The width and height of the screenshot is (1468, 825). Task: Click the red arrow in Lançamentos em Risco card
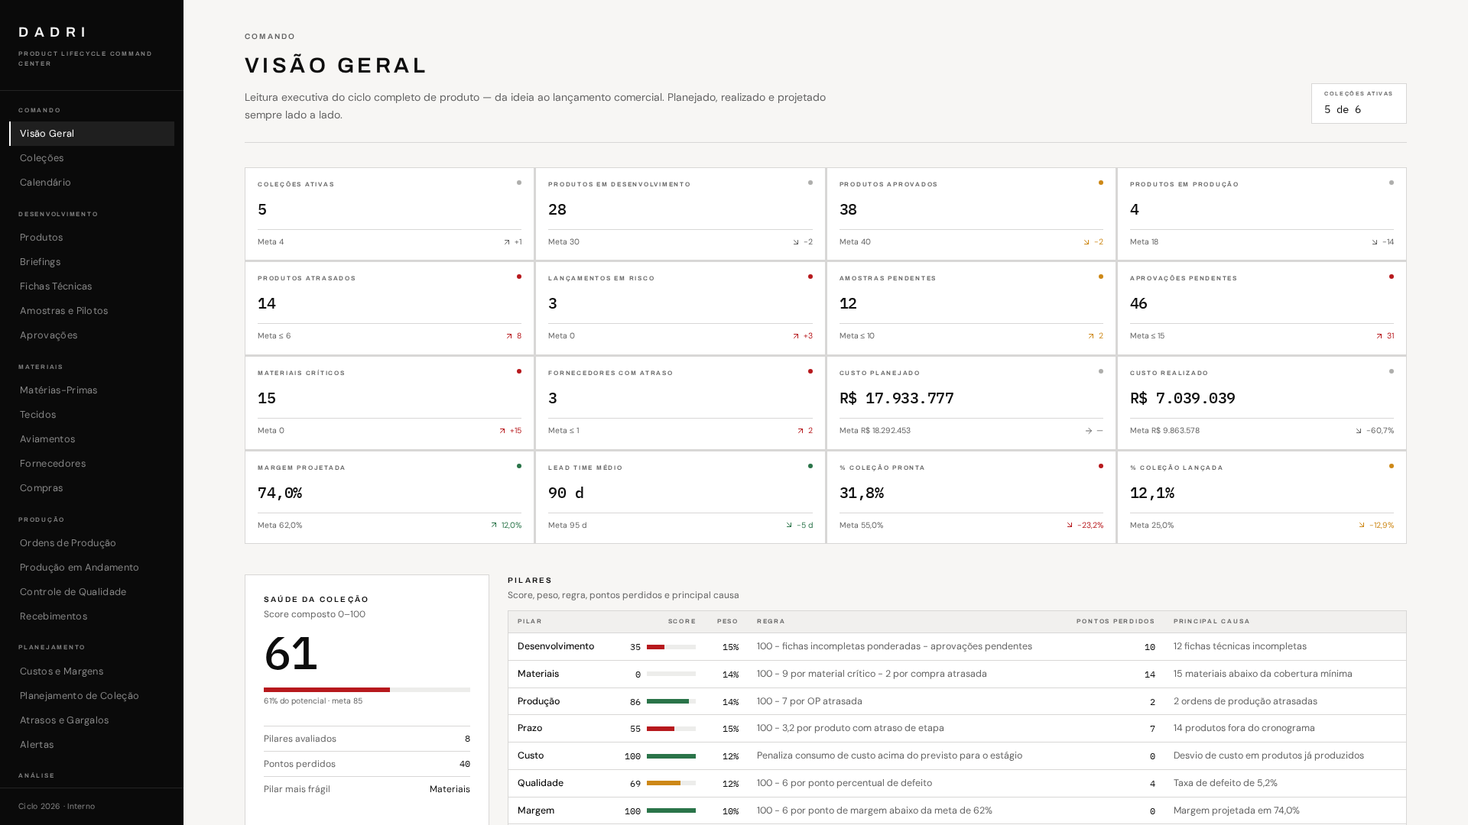pos(795,336)
